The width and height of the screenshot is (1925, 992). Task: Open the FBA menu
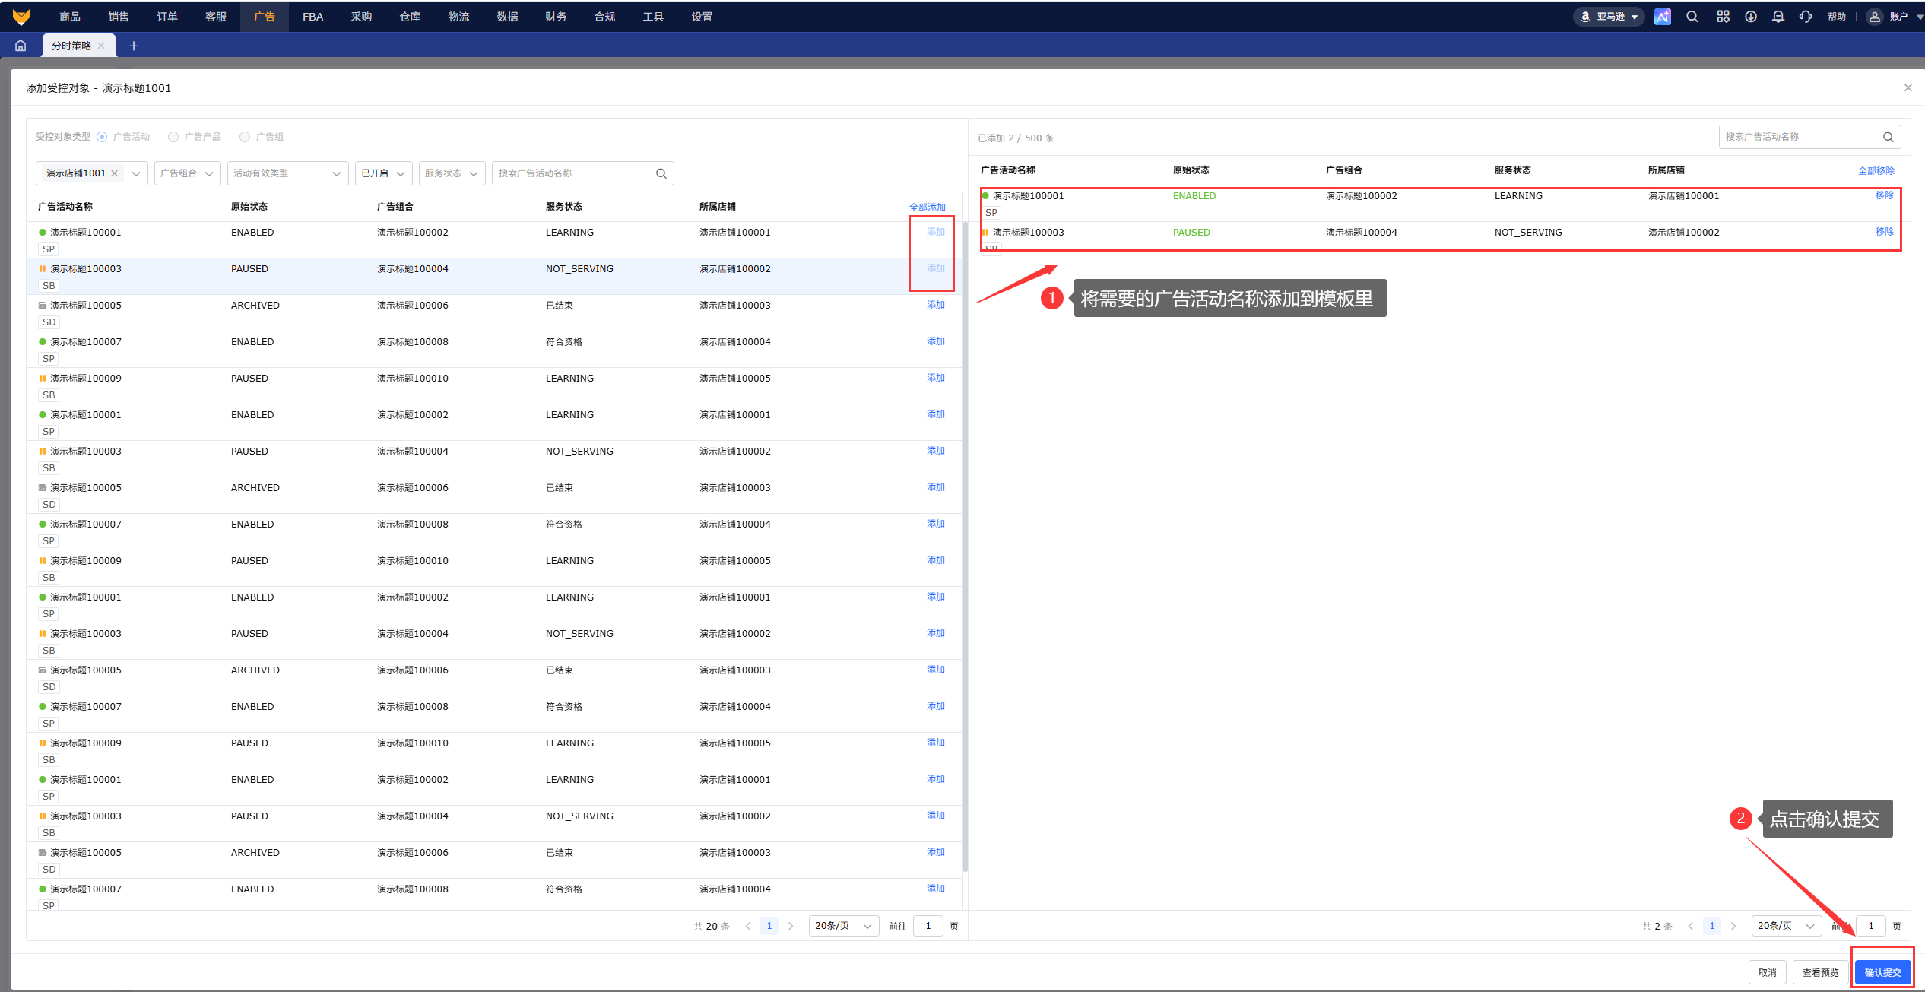click(x=313, y=16)
